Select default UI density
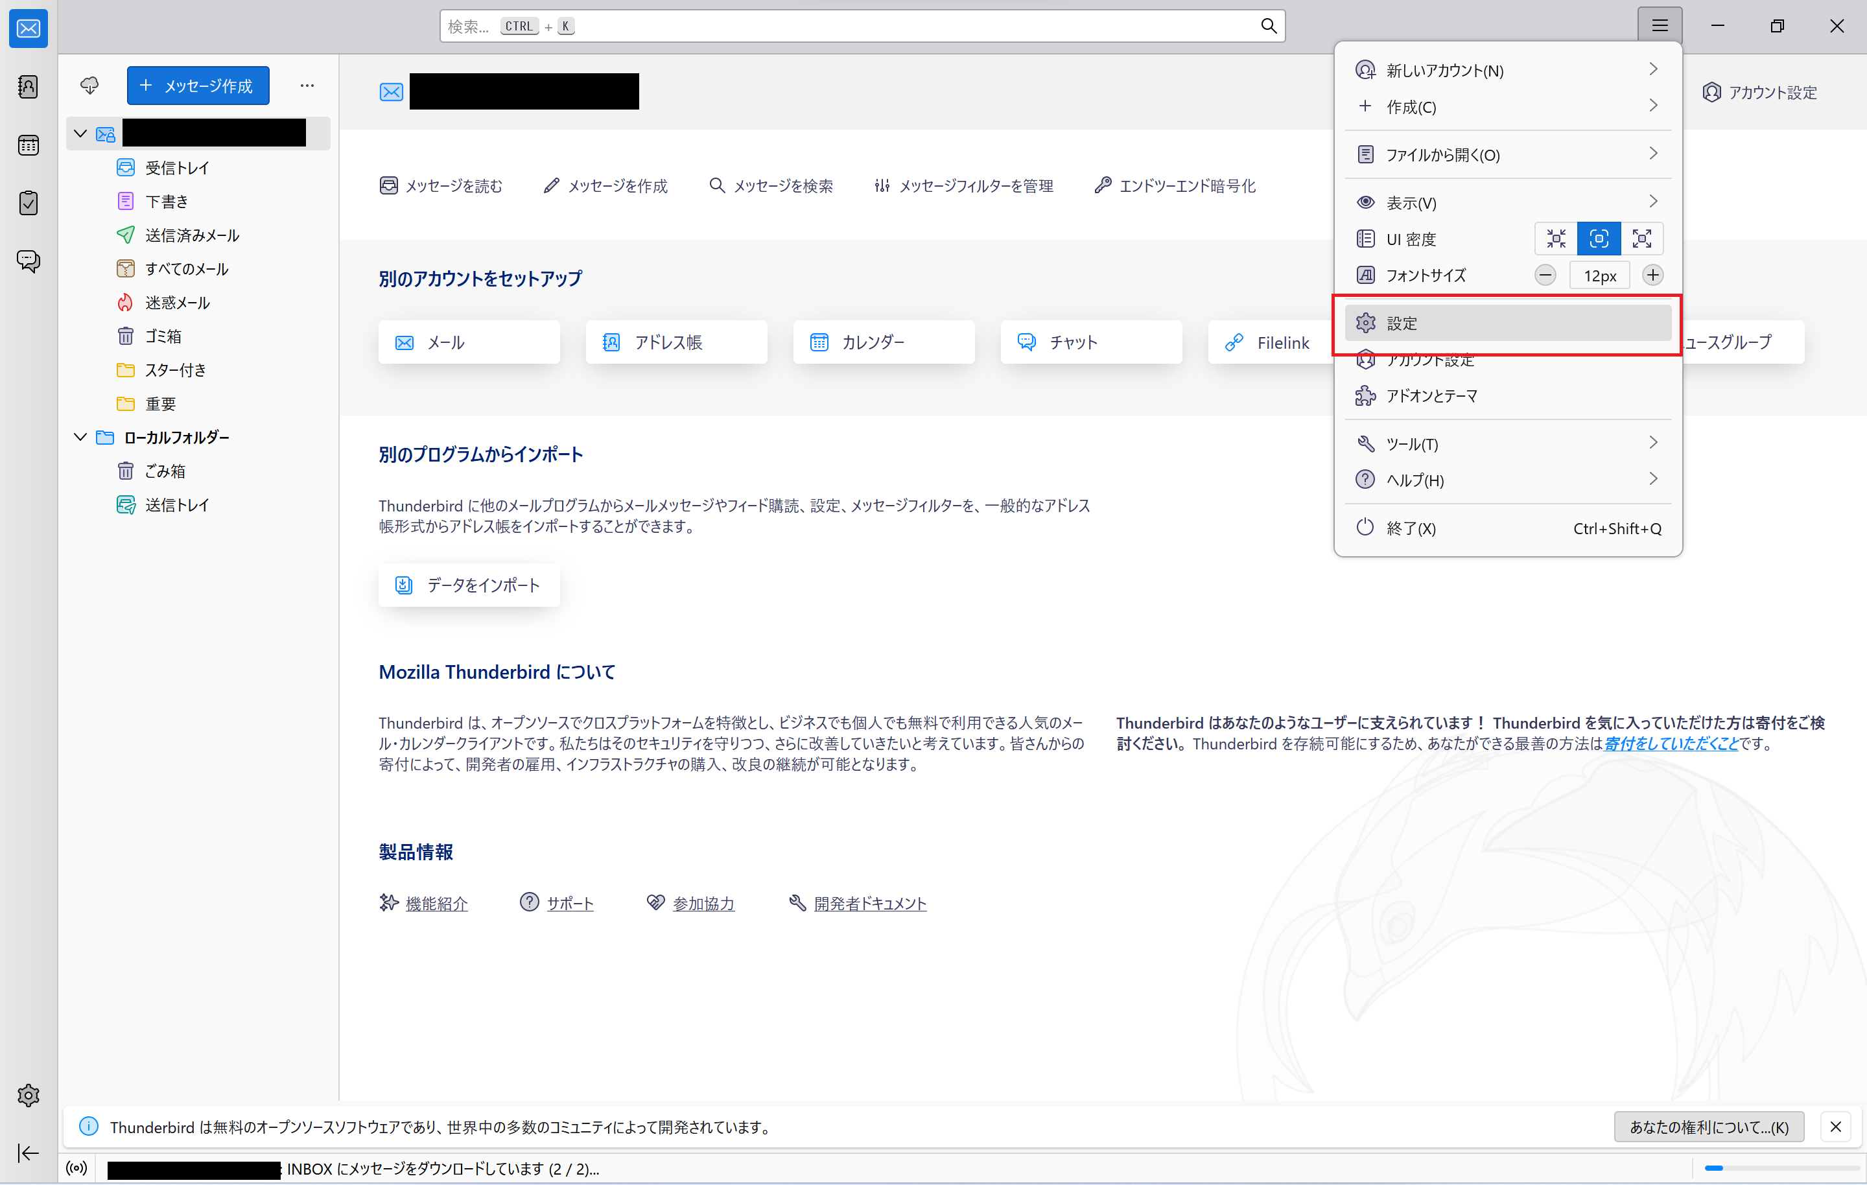 [x=1598, y=239]
